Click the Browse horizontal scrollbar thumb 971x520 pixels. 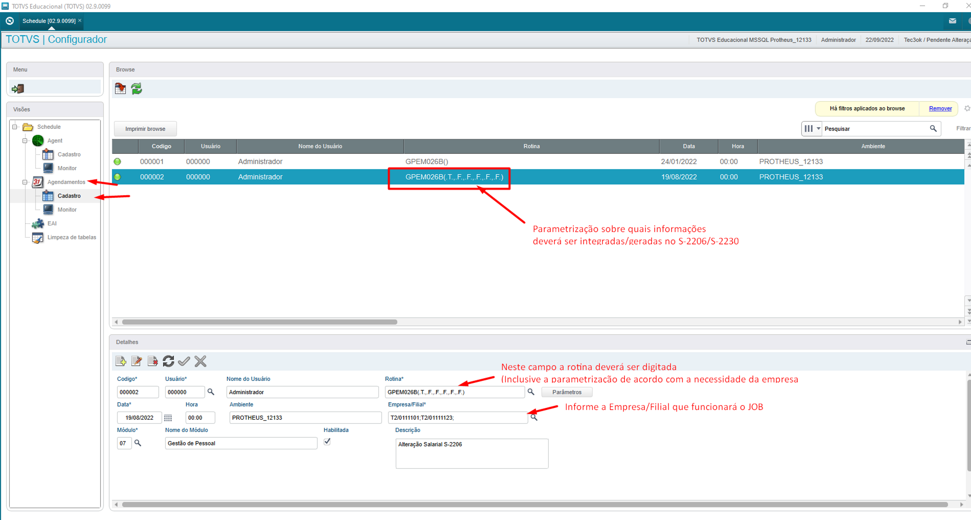(x=259, y=322)
